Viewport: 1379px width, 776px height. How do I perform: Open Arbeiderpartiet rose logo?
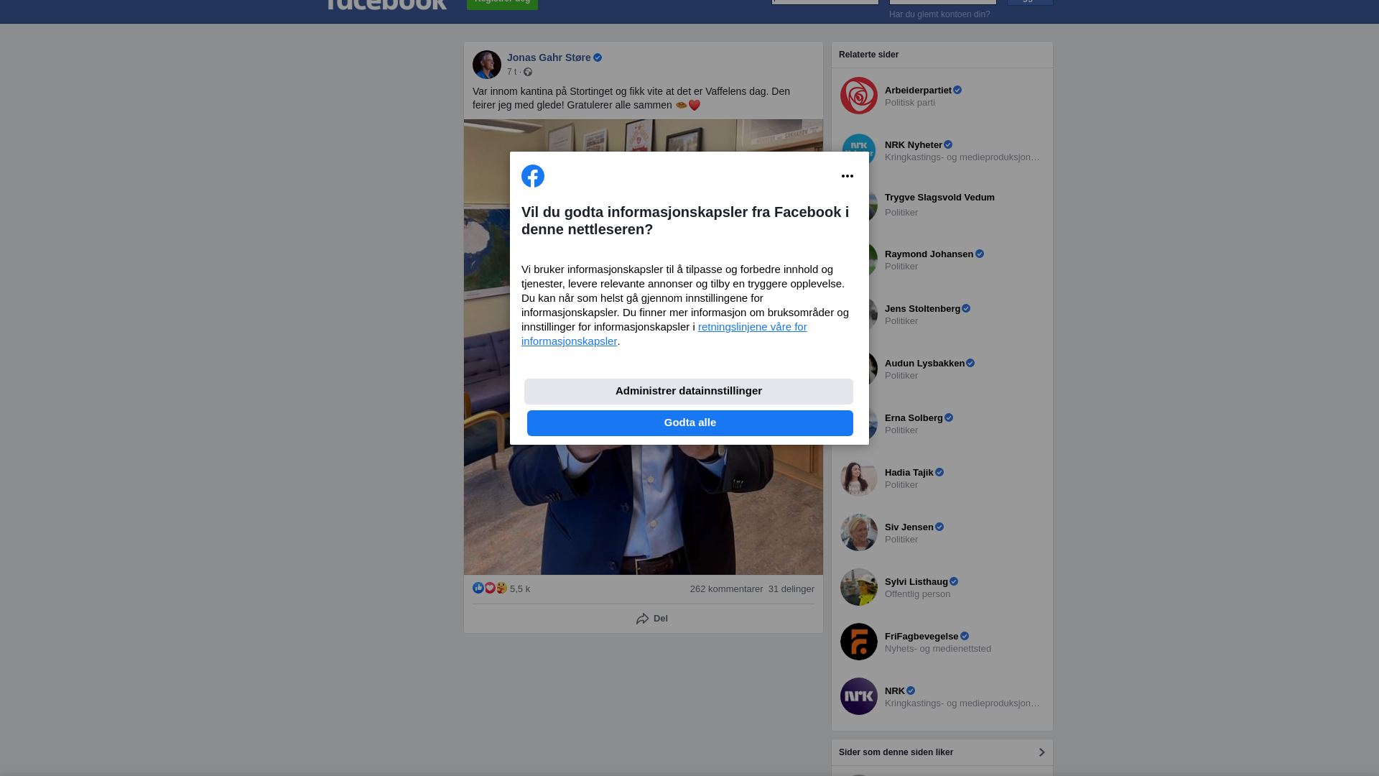pos(859,96)
